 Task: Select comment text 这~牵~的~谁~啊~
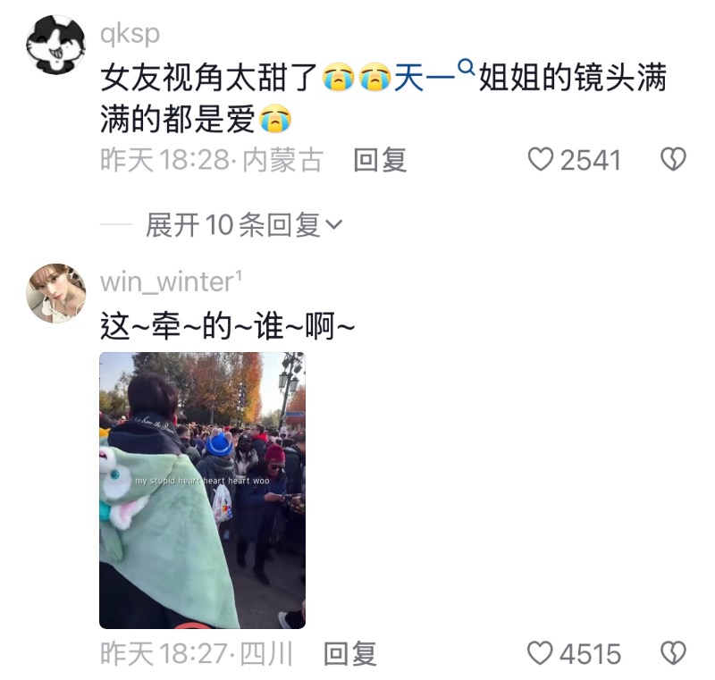227,326
